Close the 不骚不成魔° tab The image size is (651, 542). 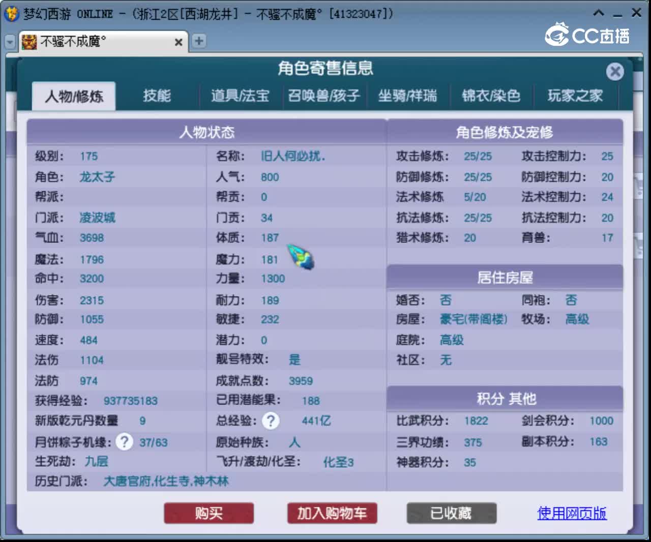point(179,42)
